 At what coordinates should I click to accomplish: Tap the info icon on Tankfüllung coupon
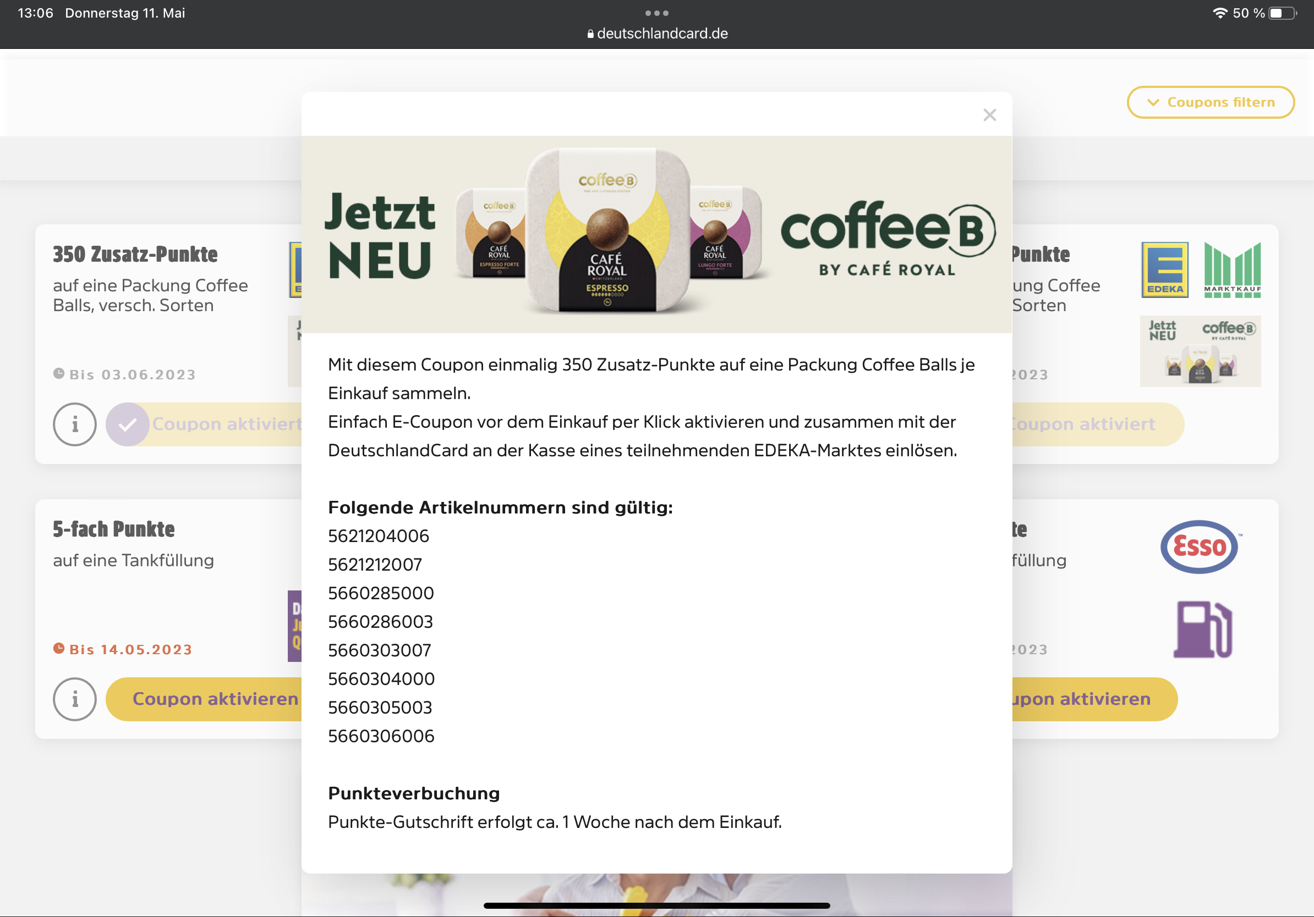(75, 699)
